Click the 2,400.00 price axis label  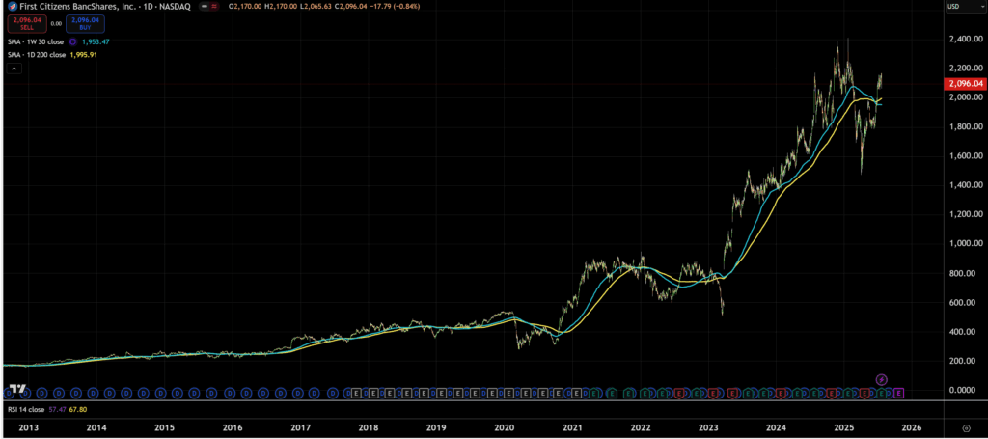pyautogui.click(x=965, y=39)
